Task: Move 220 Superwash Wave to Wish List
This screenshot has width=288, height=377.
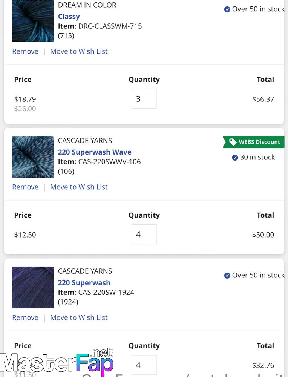Action: click(x=79, y=187)
